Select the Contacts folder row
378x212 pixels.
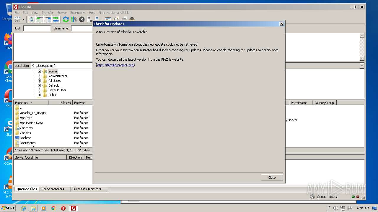(x=53, y=128)
